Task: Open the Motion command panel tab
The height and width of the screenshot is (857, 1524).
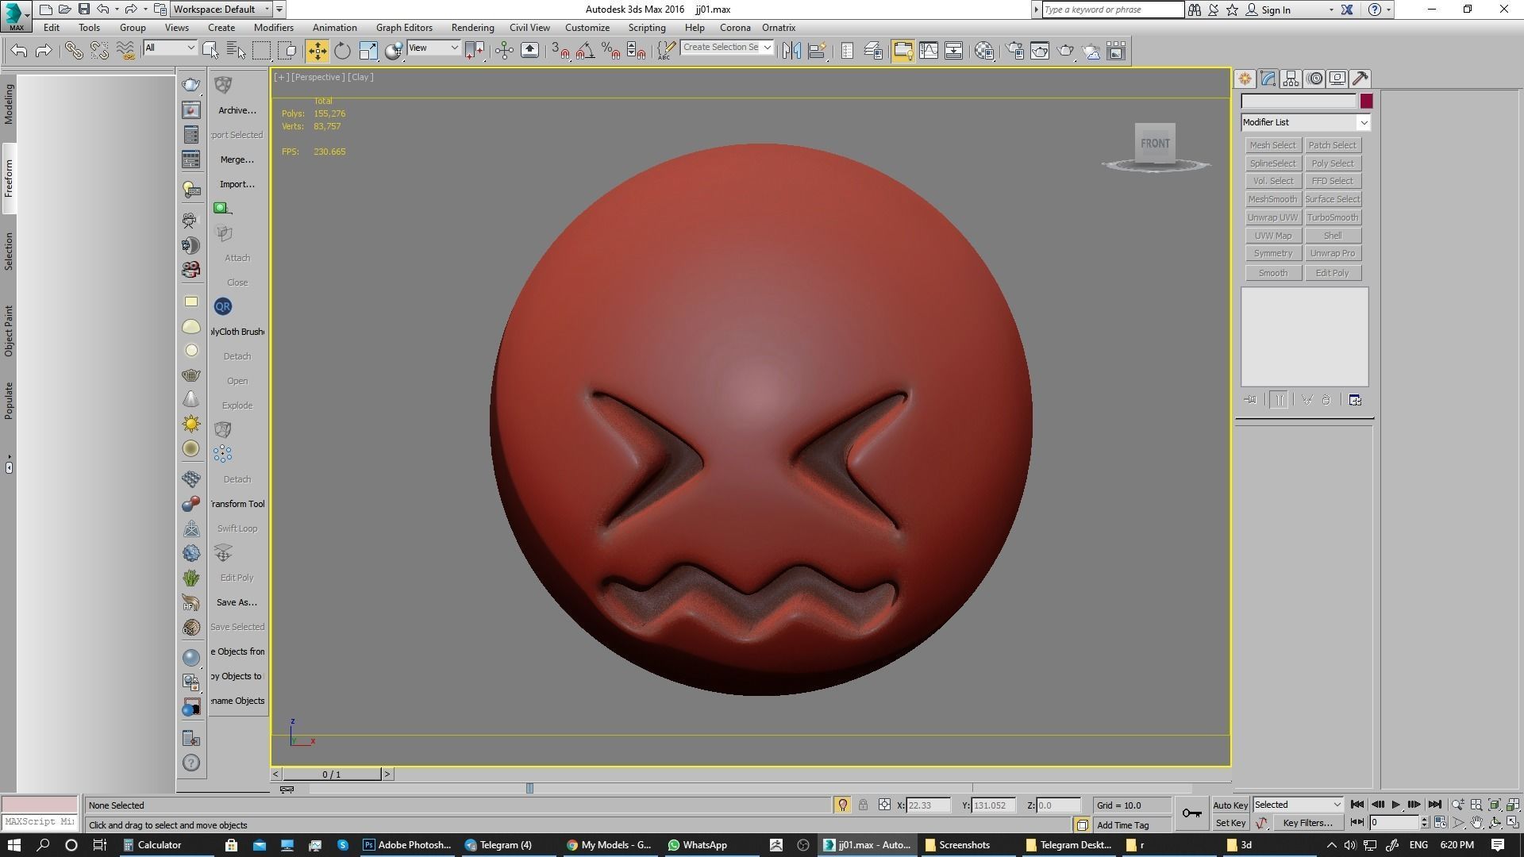Action: (1314, 79)
